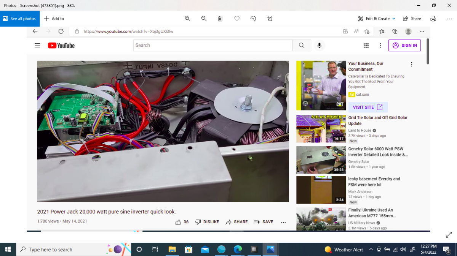Open the YouTube hamburger guide menu
This screenshot has width=457, height=256.
click(37, 46)
